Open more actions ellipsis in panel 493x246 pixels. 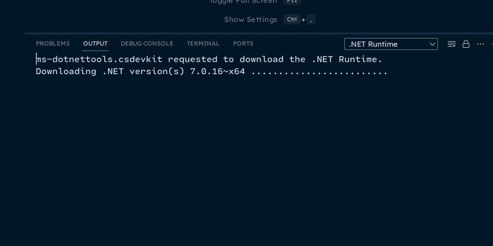pyautogui.click(x=480, y=44)
